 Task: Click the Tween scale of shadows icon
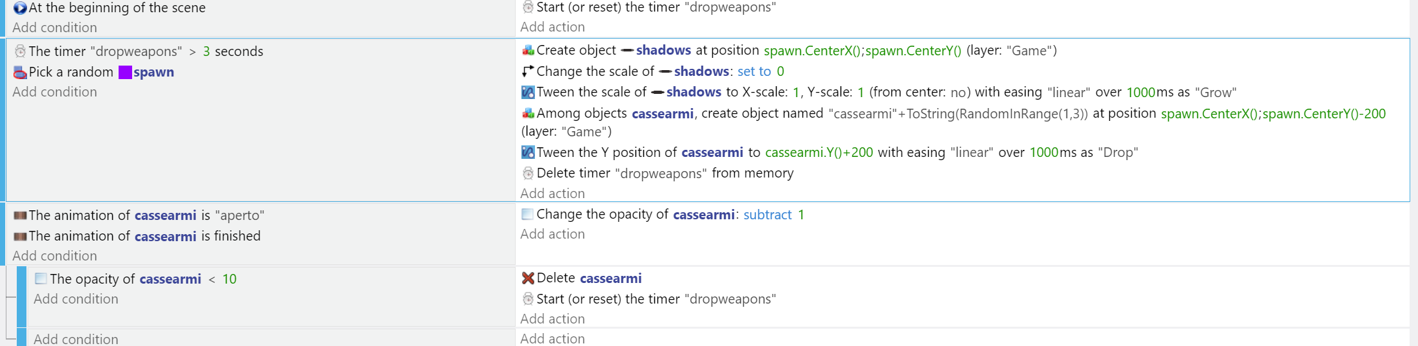(528, 92)
